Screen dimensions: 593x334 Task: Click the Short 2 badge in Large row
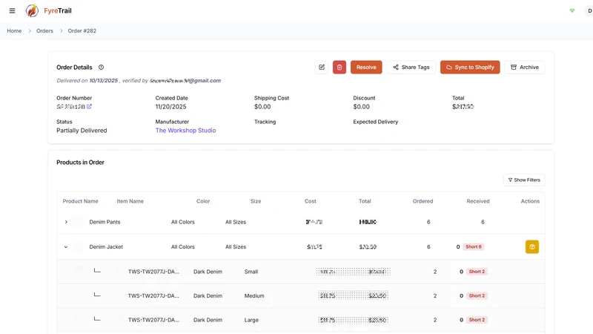pos(477,320)
